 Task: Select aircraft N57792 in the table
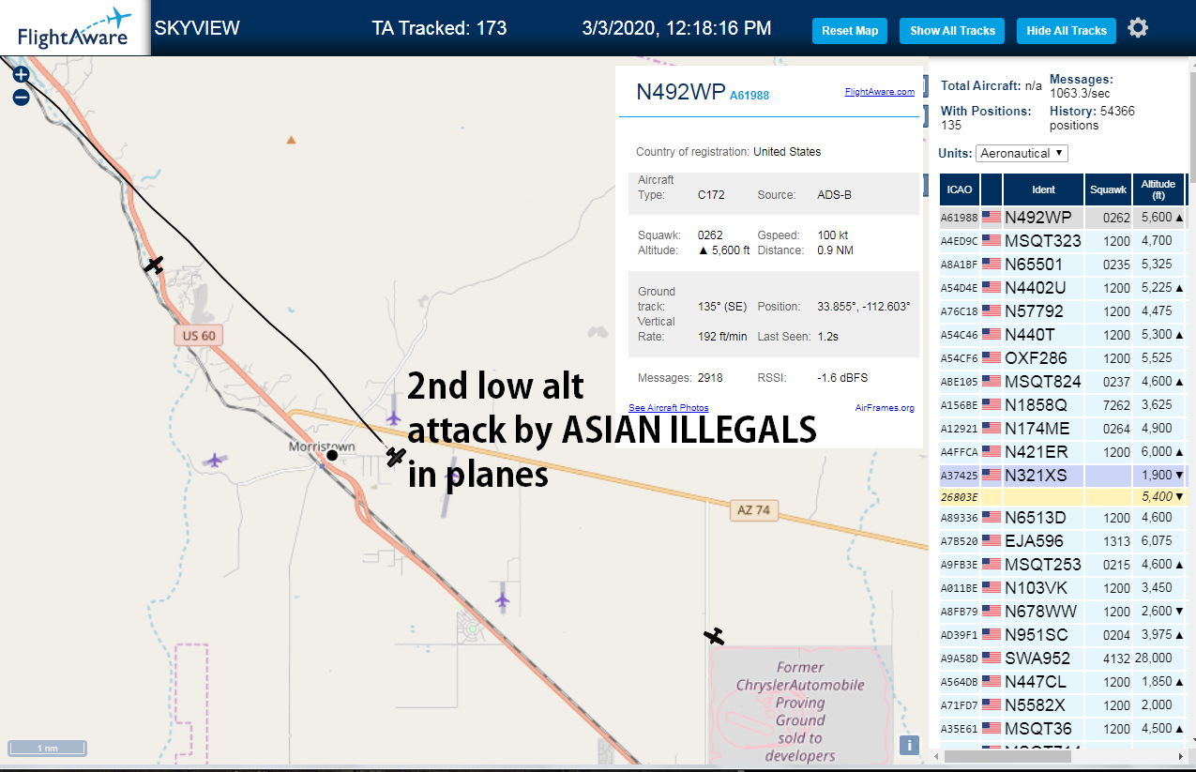coord(1063,311)
